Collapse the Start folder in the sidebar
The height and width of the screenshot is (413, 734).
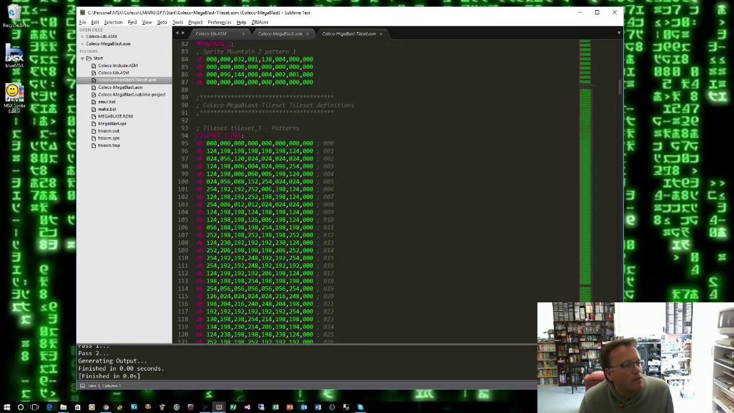click(x=82, y=59)
